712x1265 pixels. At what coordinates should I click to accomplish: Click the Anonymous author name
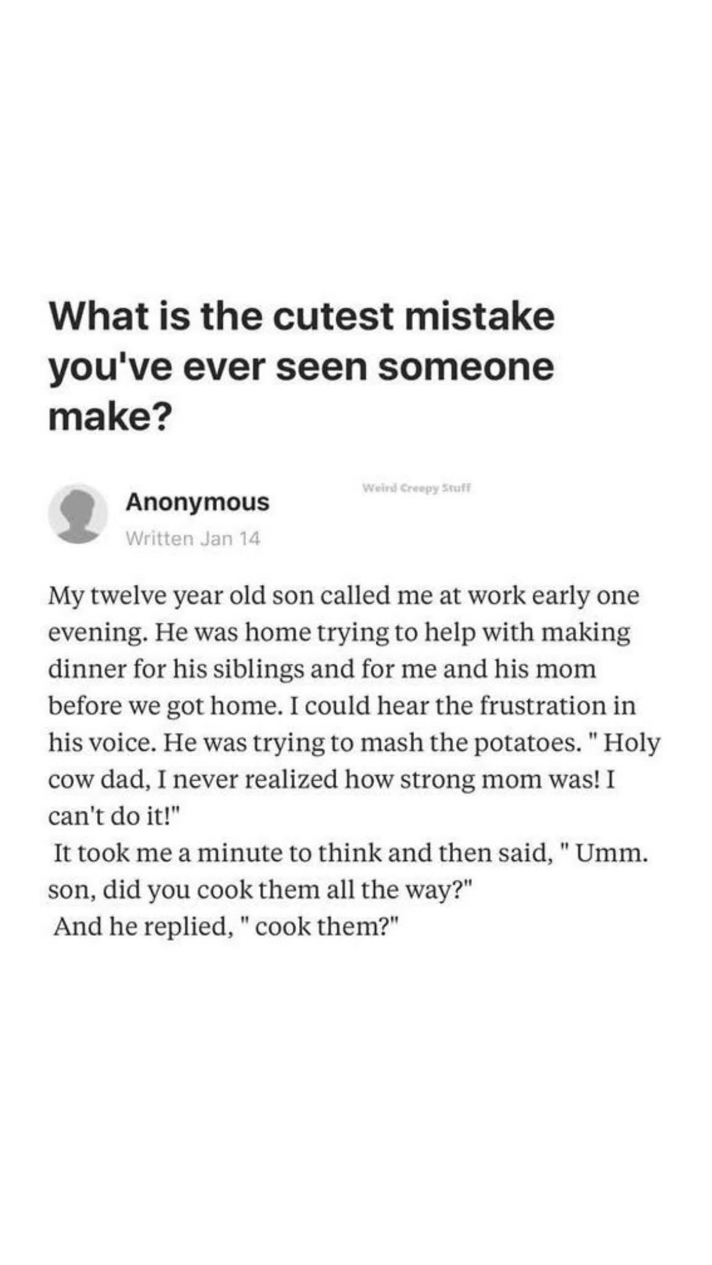[198, 502]
